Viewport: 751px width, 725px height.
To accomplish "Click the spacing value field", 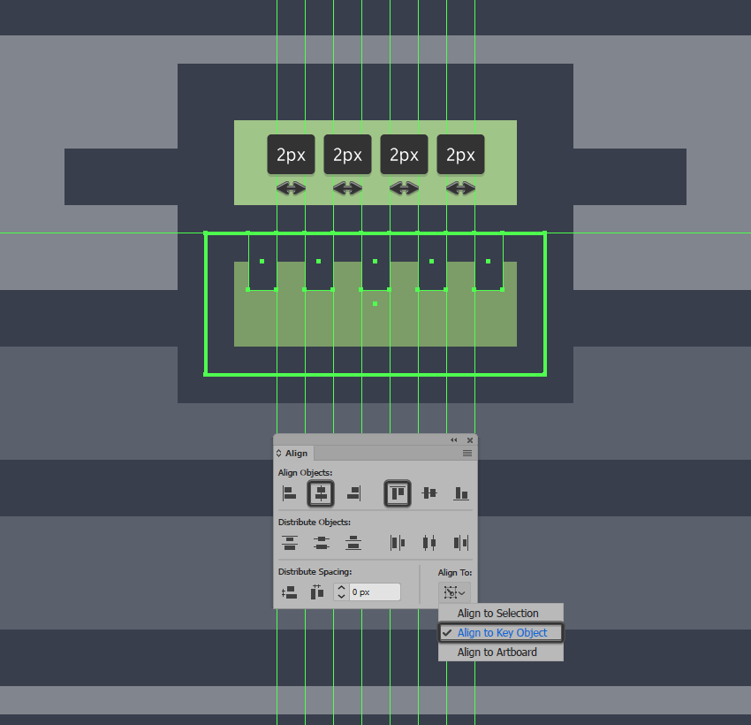I will click(x=375, y=592).
